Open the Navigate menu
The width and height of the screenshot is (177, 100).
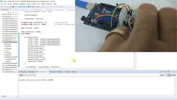(22, 4)
